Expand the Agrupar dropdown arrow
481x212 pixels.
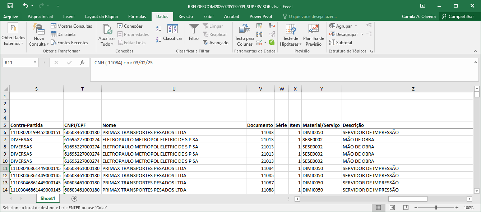(x=356, y=26)
